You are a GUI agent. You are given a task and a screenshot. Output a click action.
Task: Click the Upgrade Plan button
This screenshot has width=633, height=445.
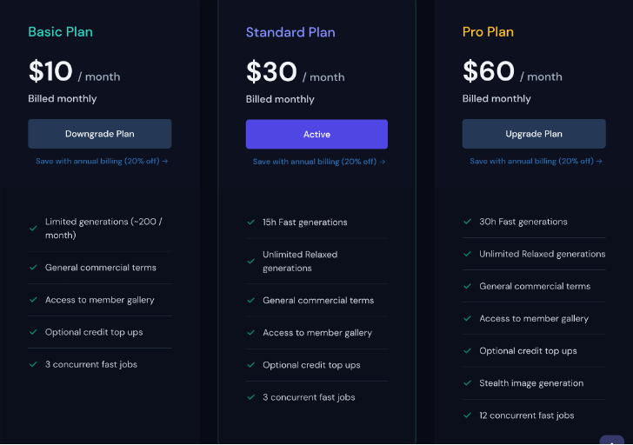[x=534, y=134]
